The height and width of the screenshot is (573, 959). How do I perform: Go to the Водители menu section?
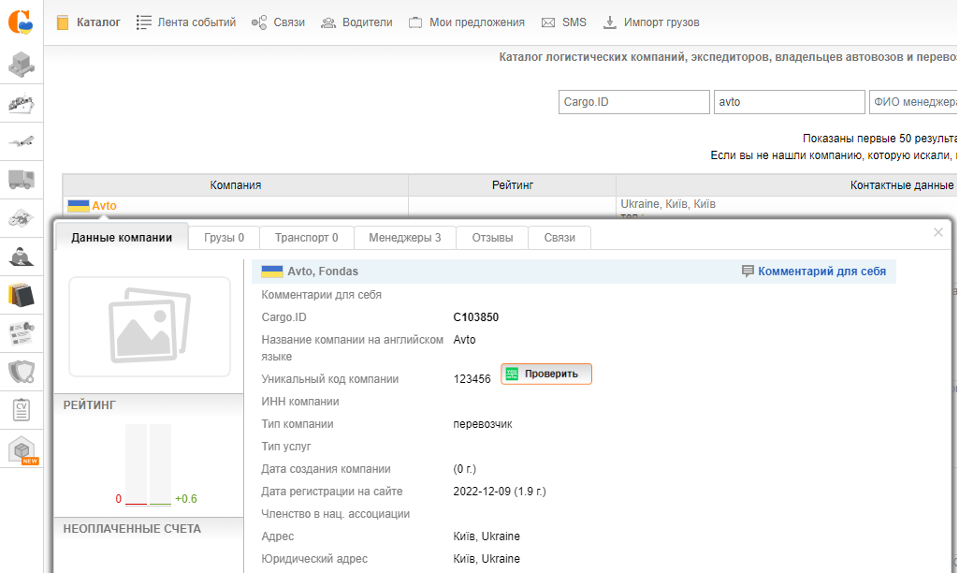pos(356,22)
